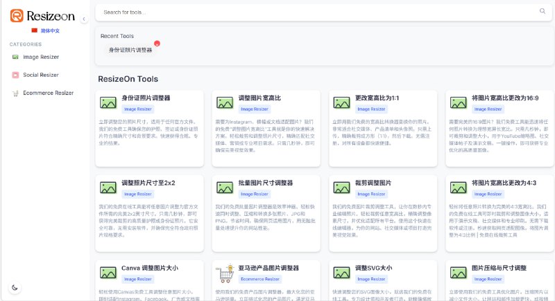555x301 pixels.
Task: Click the Ecommerce Resizer tag on Amazon card
Action: [x=260, y=279]
